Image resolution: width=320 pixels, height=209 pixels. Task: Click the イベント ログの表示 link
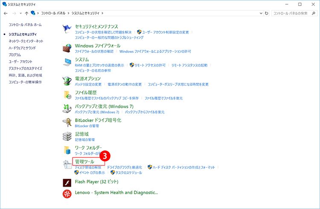point(90,173)
